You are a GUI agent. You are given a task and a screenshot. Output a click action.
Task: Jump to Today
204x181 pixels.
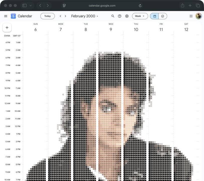[x=47, y=16]
